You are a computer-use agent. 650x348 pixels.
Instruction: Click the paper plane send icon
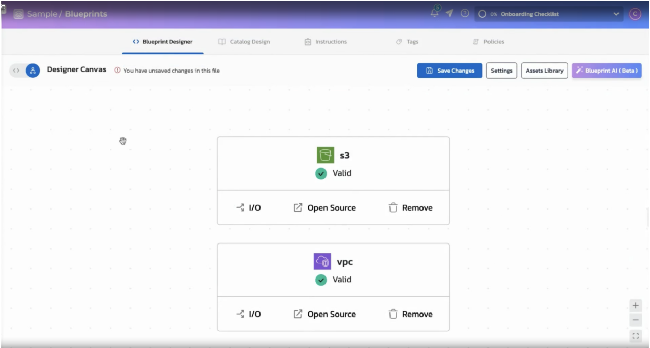point(449,14)
